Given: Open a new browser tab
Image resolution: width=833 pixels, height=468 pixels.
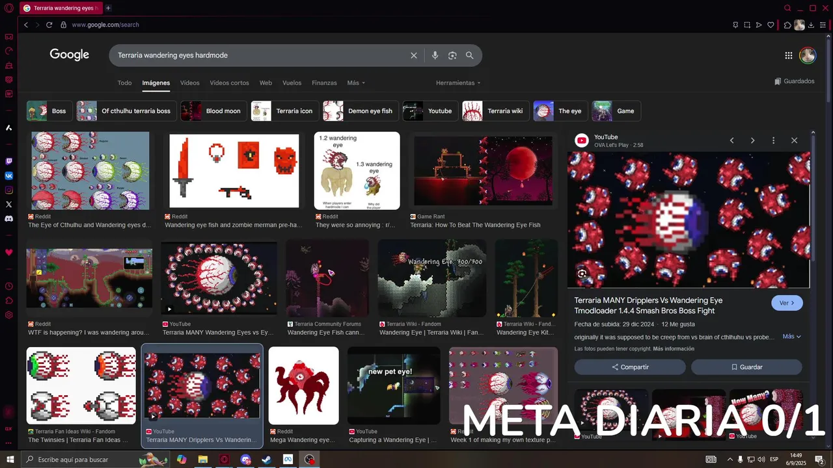Looking at the screenshot, I should (x=108, y=8).
